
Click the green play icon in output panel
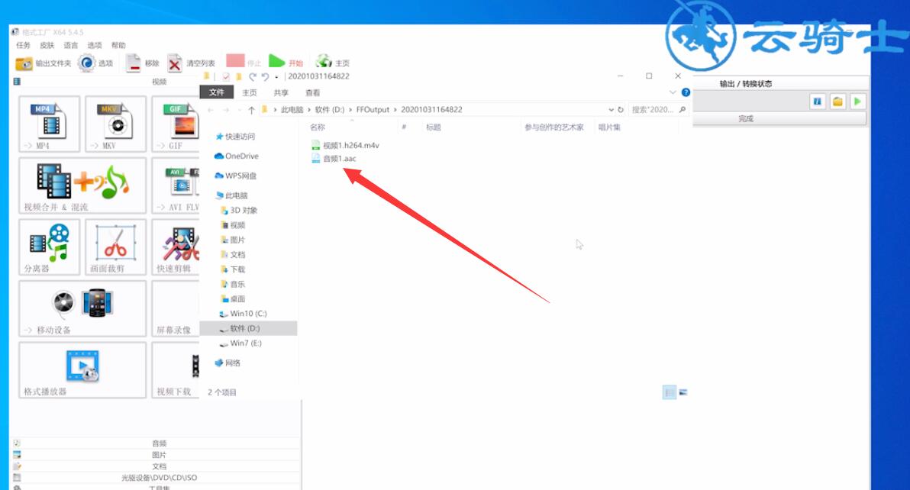point(858,102)
